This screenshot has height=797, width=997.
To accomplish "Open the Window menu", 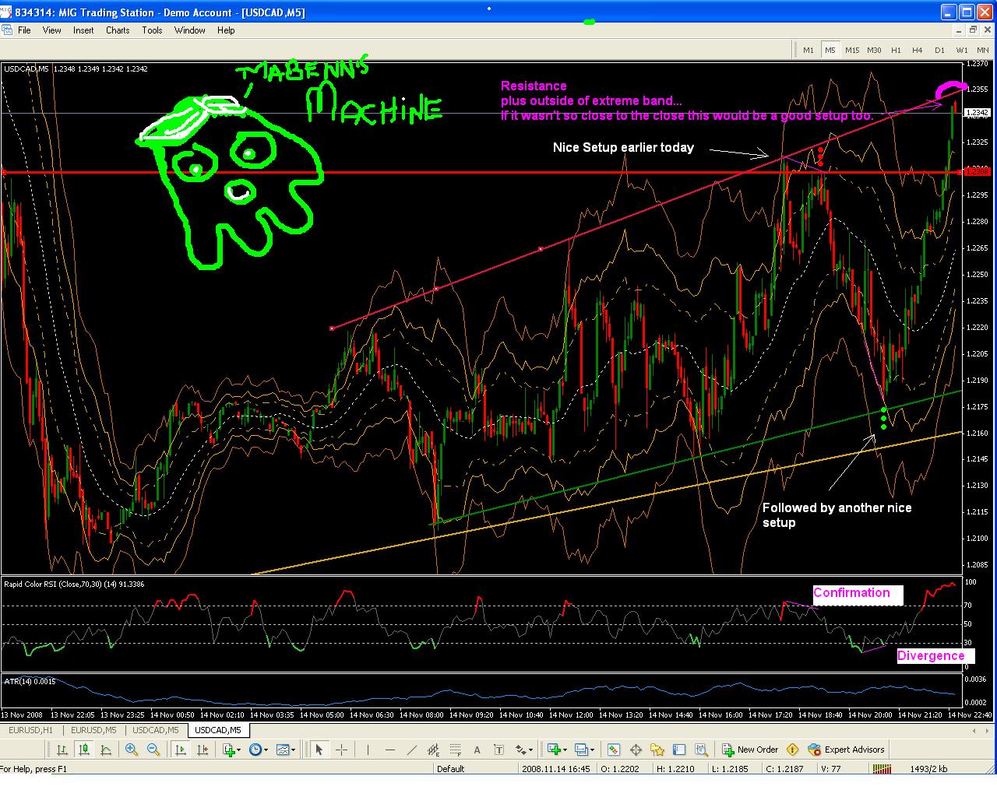I will point(189,30).
